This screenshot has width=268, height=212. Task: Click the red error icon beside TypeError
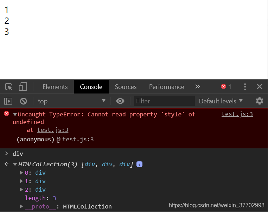coord(6,114)
